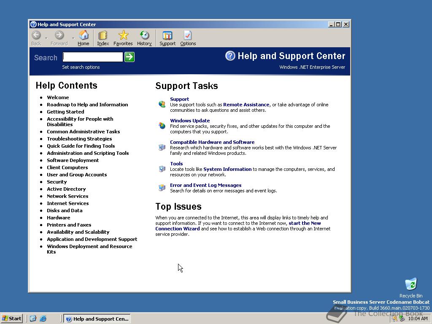This screenshot has width=432, height=324.
Task: Open Compatible Hardware and Software link
Action: pos(212,142)
